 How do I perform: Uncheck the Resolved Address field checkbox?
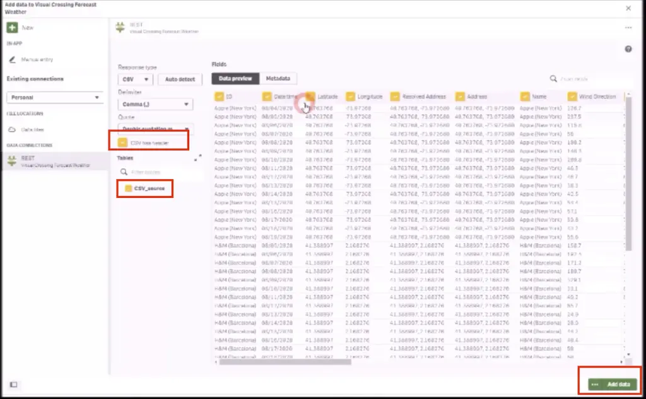[395, 96]
